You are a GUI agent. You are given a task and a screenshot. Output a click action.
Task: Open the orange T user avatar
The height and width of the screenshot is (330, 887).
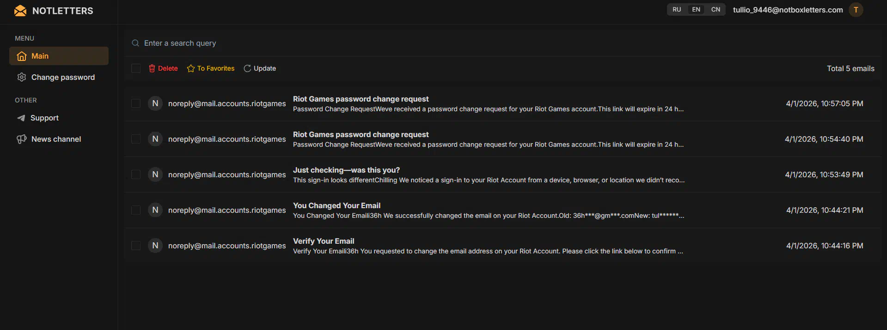pyautogui.click(x=856, y=10)
